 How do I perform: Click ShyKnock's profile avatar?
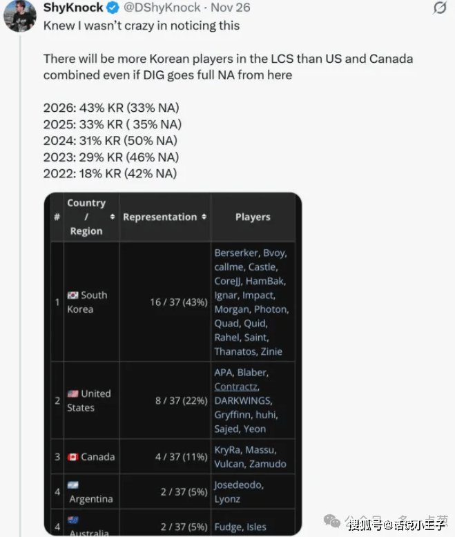coord(20,15)
